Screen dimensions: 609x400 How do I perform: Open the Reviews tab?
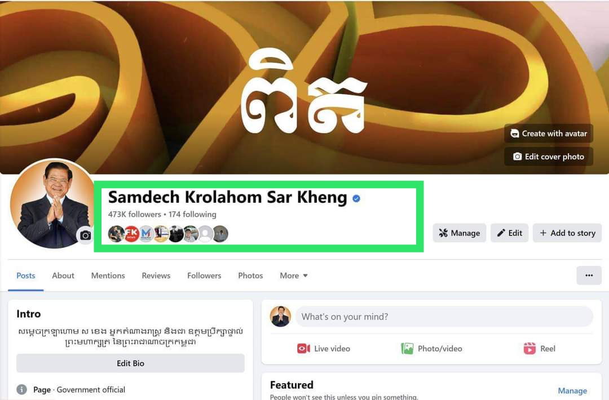(156, 275)
